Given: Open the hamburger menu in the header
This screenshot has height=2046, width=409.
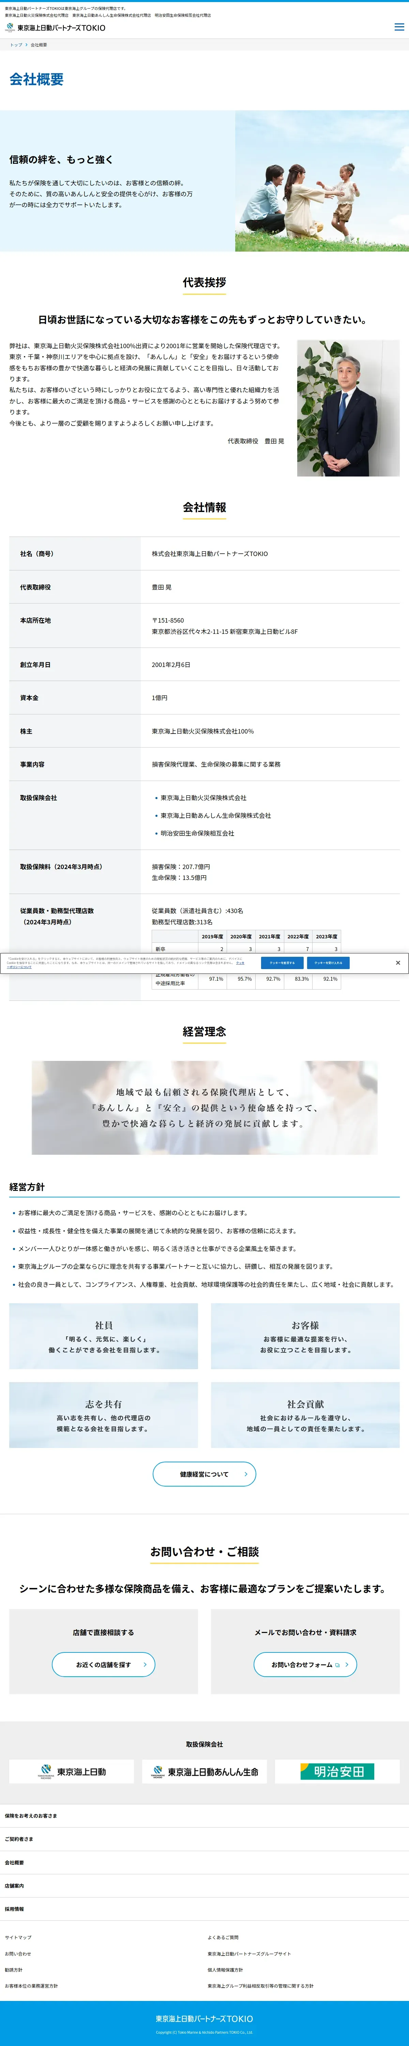Looking at the screenshot, I should pos(399,27).
